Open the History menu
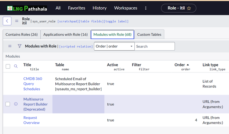Screen dimensions: 229x134 click(x=99, y=8)
